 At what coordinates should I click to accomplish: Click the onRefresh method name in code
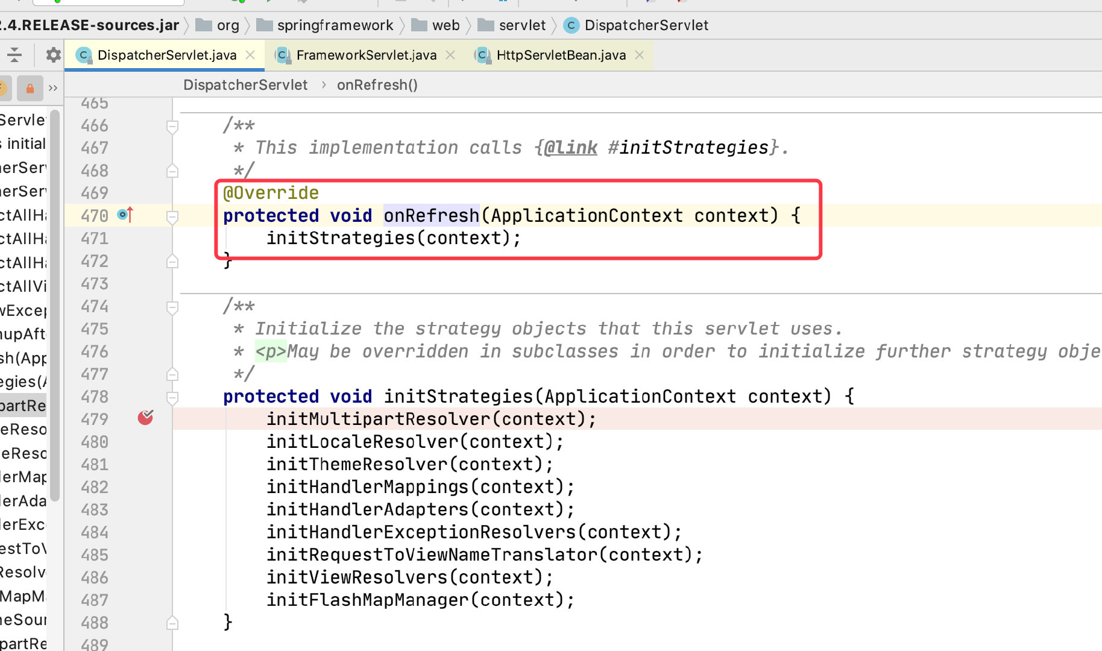tap(431, 215)
